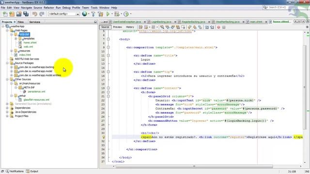Open the Profile Project dropdown arrow
Image resolution: width=310 pixels, height=174 pixels.
[131, 14]
